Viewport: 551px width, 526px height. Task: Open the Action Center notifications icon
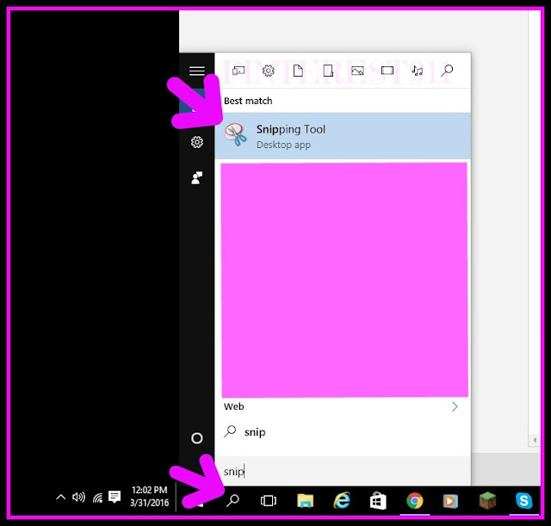(115, 497)
